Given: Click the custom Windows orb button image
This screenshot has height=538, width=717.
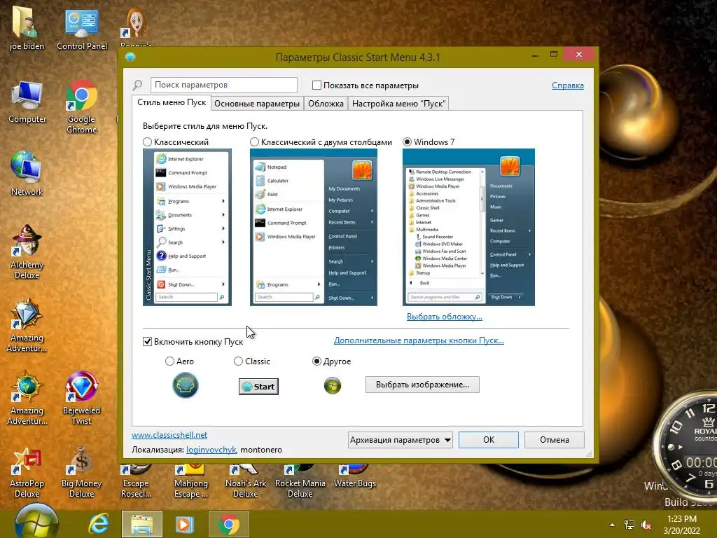Looking at the screenshot, I should [x=333, y=386].
